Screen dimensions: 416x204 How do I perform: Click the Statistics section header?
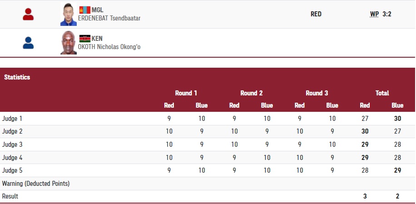point(17,77)
